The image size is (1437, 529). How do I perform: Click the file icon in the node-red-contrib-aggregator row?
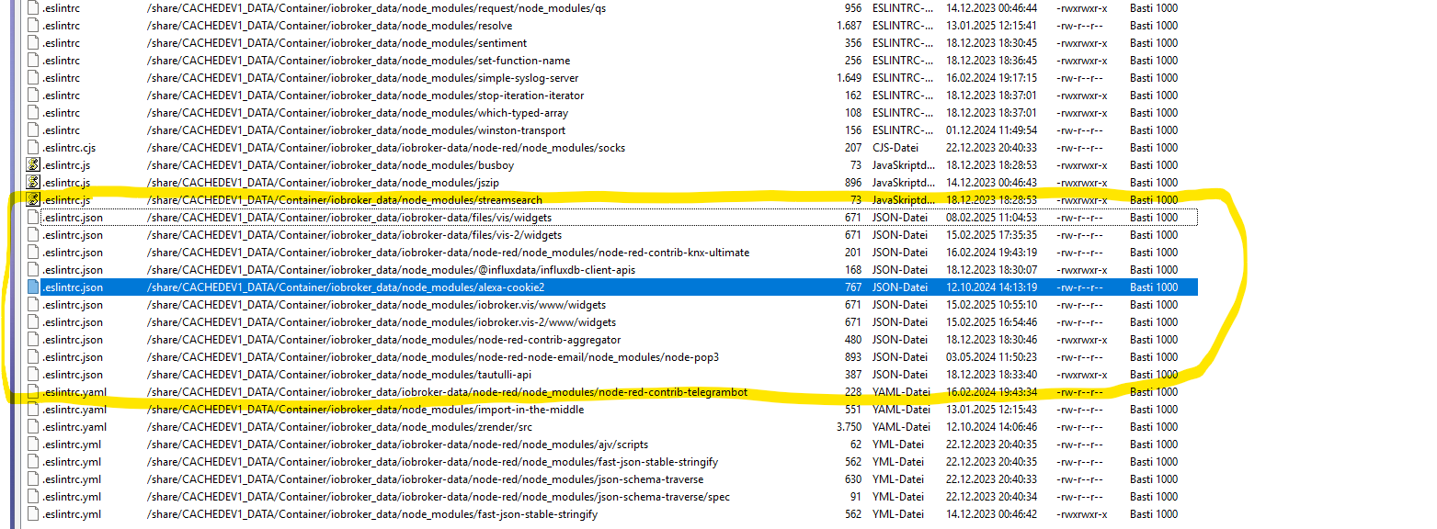click(34, 340)
